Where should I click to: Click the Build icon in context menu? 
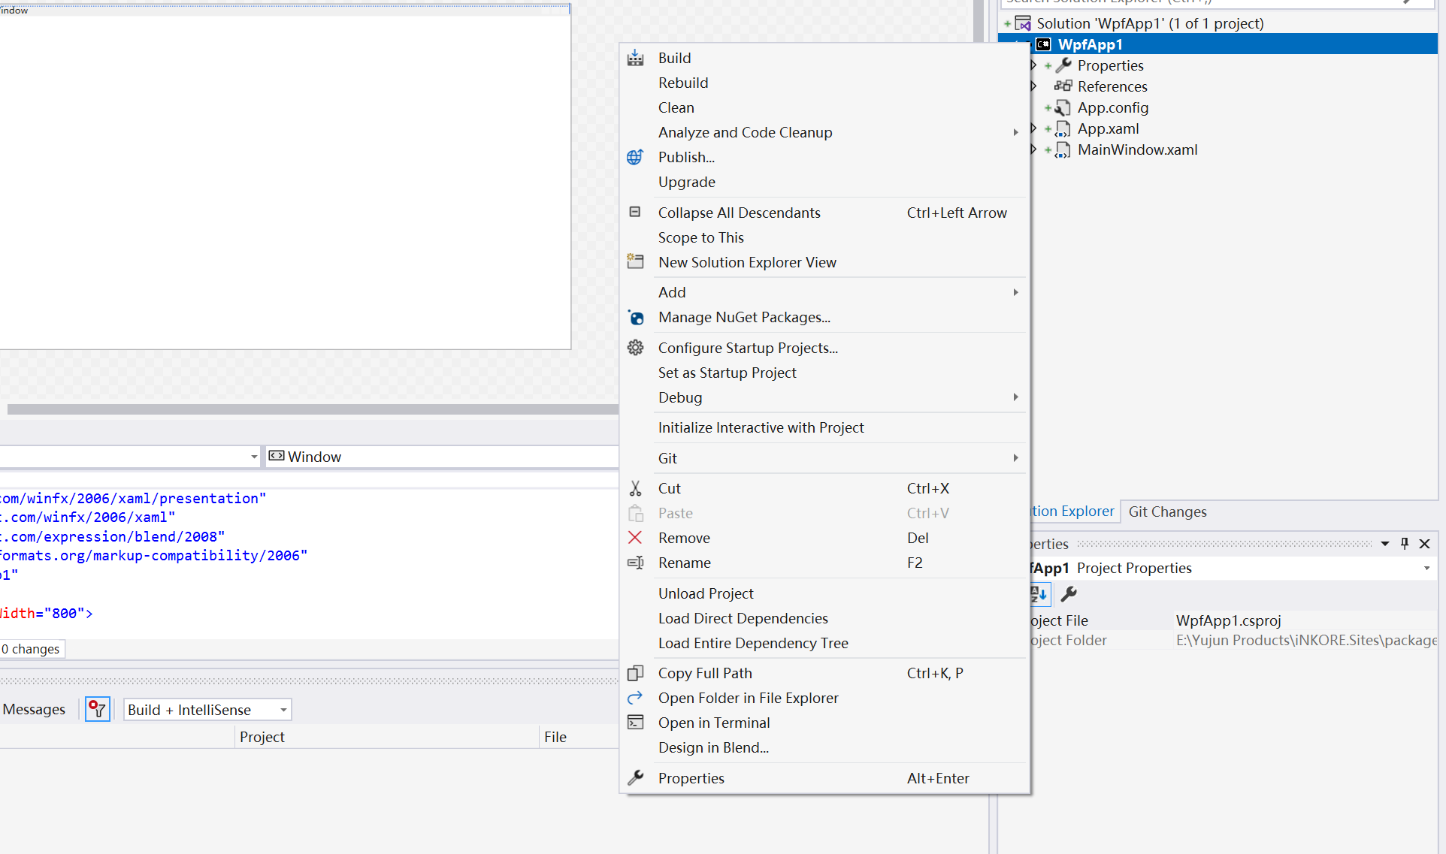click(x=635, y=58)
